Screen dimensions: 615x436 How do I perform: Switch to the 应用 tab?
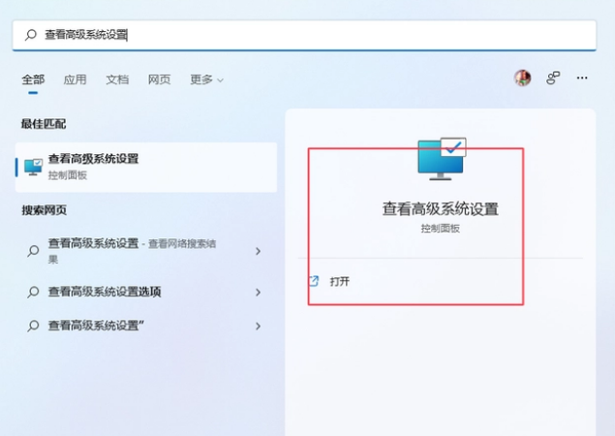(x=75, y=79)
